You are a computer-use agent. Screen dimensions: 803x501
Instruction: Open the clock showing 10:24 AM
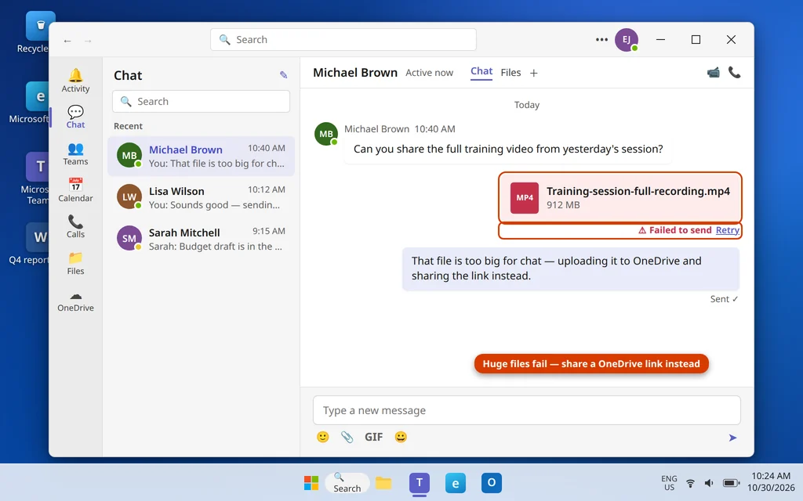772,482
